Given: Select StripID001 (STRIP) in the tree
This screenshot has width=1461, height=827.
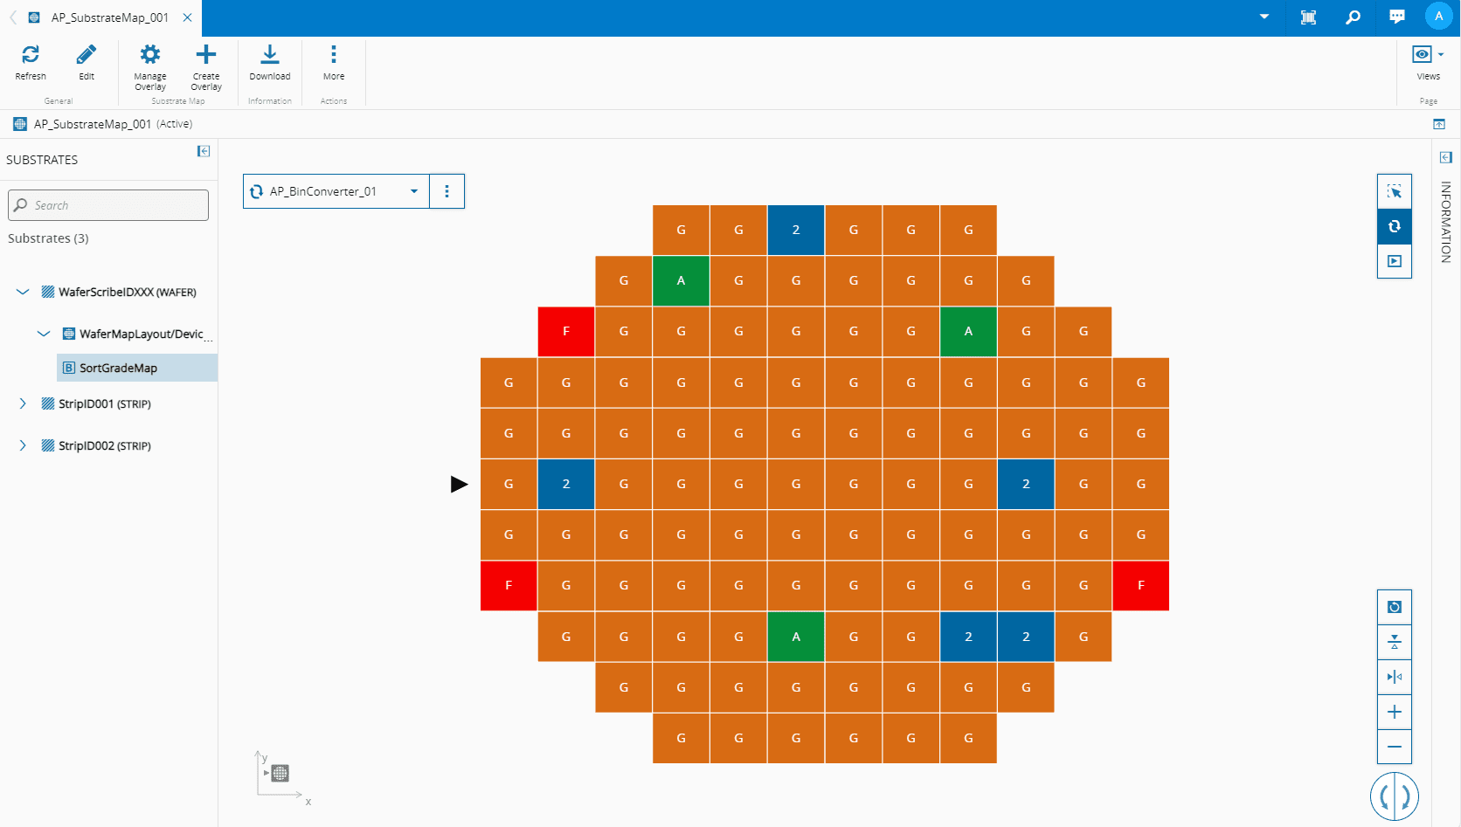Looking at the screenshot, I should pos(105,404).
